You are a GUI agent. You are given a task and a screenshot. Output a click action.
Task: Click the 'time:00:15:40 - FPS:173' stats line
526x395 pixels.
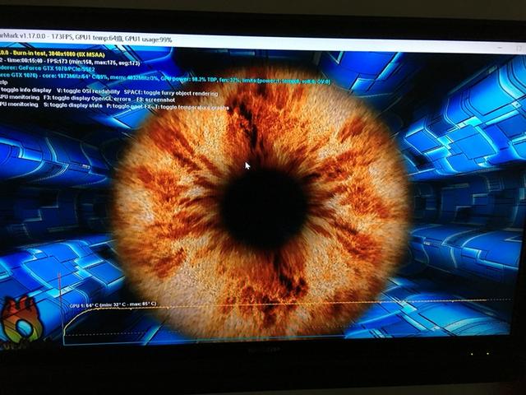click(69, 62)
